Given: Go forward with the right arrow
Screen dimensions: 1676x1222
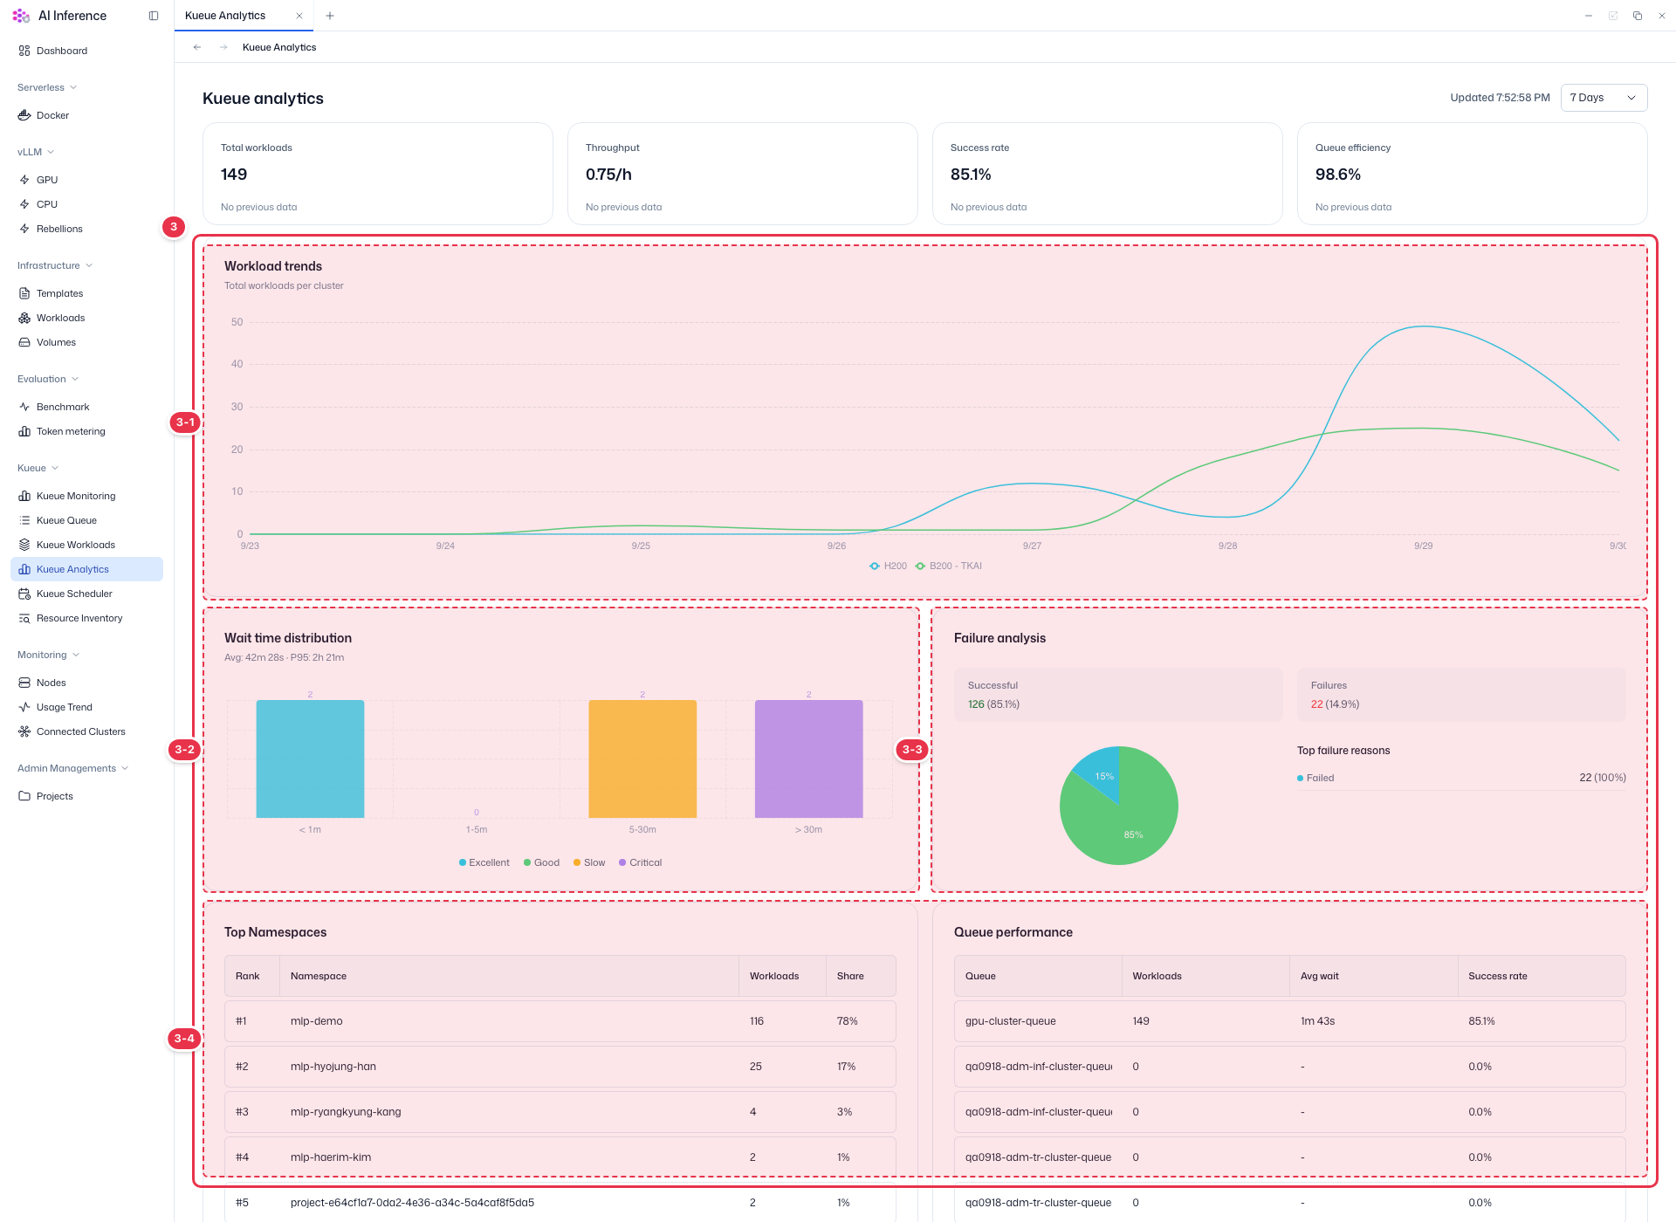Looking at the screenshot, I should pyautogui.click(x=223, y=47).
